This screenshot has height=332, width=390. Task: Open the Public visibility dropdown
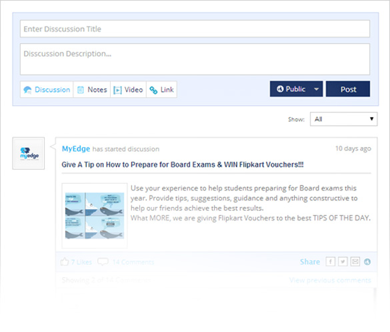[296, 89]
